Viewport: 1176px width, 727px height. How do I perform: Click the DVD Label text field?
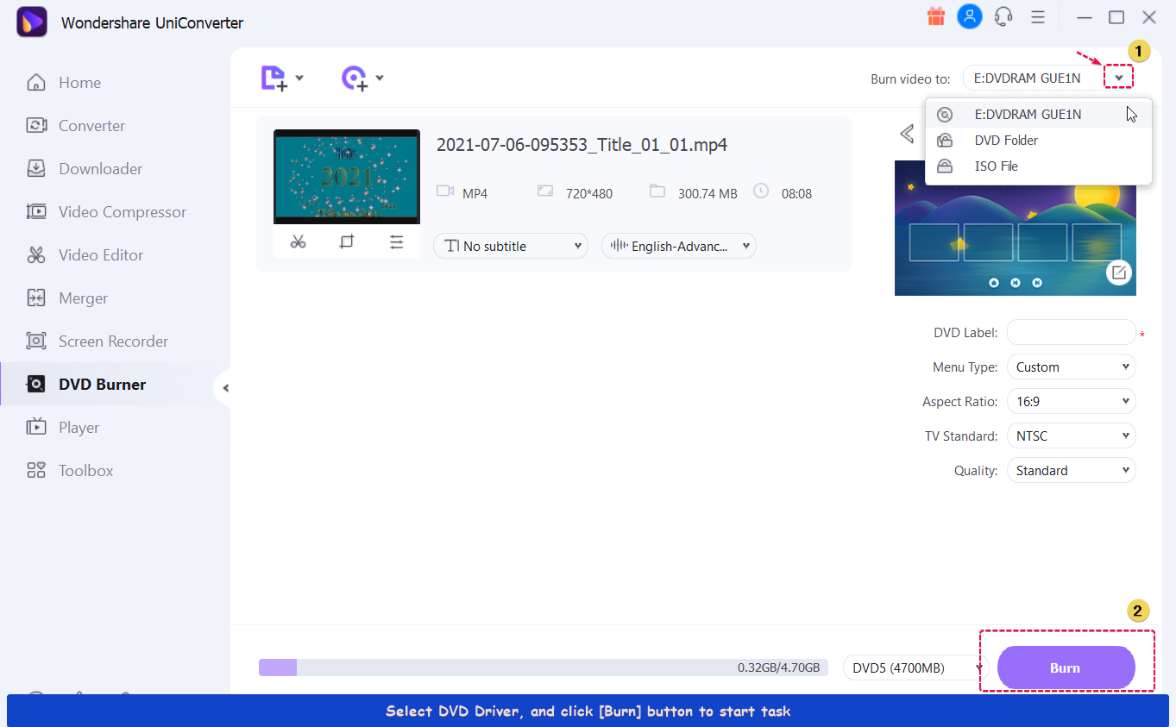(1071, 333)
